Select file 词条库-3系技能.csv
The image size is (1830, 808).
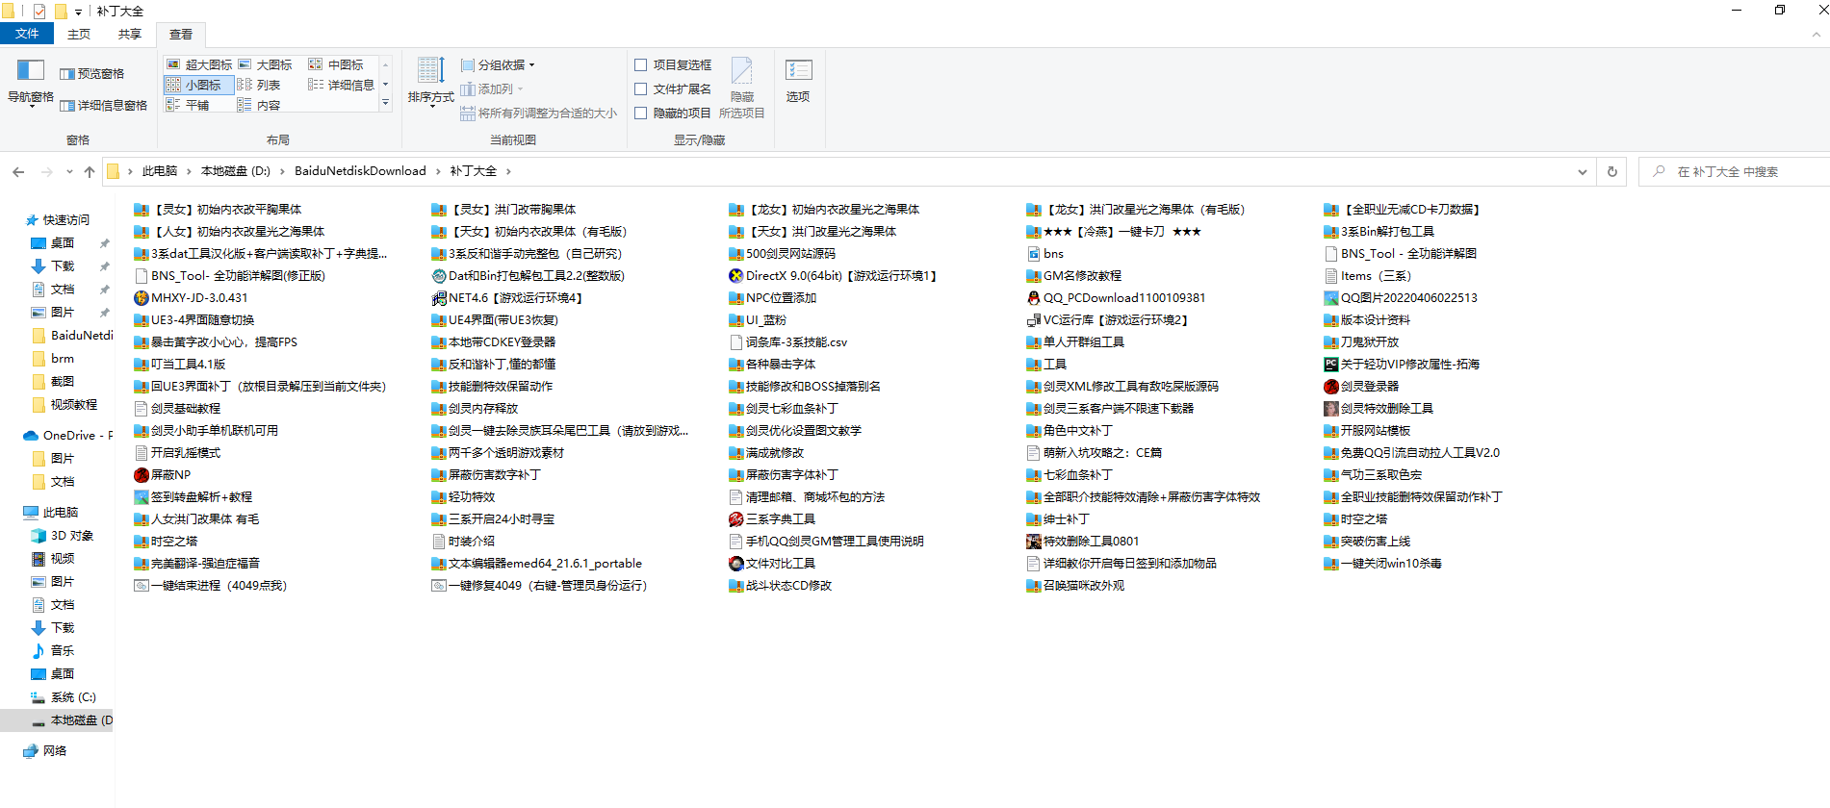pyautogui.click(x=788, y=342)
